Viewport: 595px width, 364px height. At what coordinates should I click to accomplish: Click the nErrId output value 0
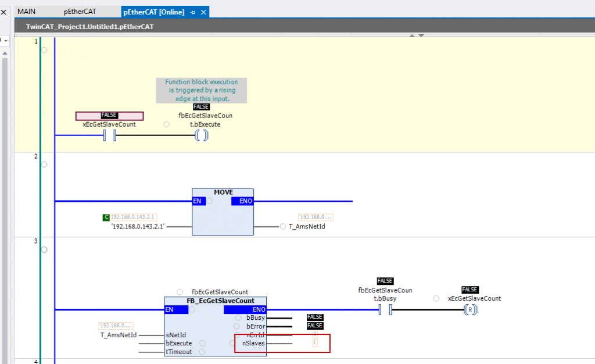(314, 334)
